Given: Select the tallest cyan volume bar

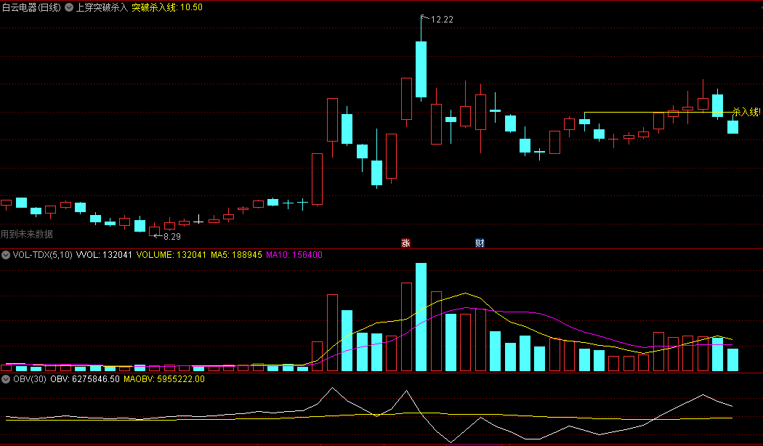Looking at the screenshot, I should (x=421, y=317).
